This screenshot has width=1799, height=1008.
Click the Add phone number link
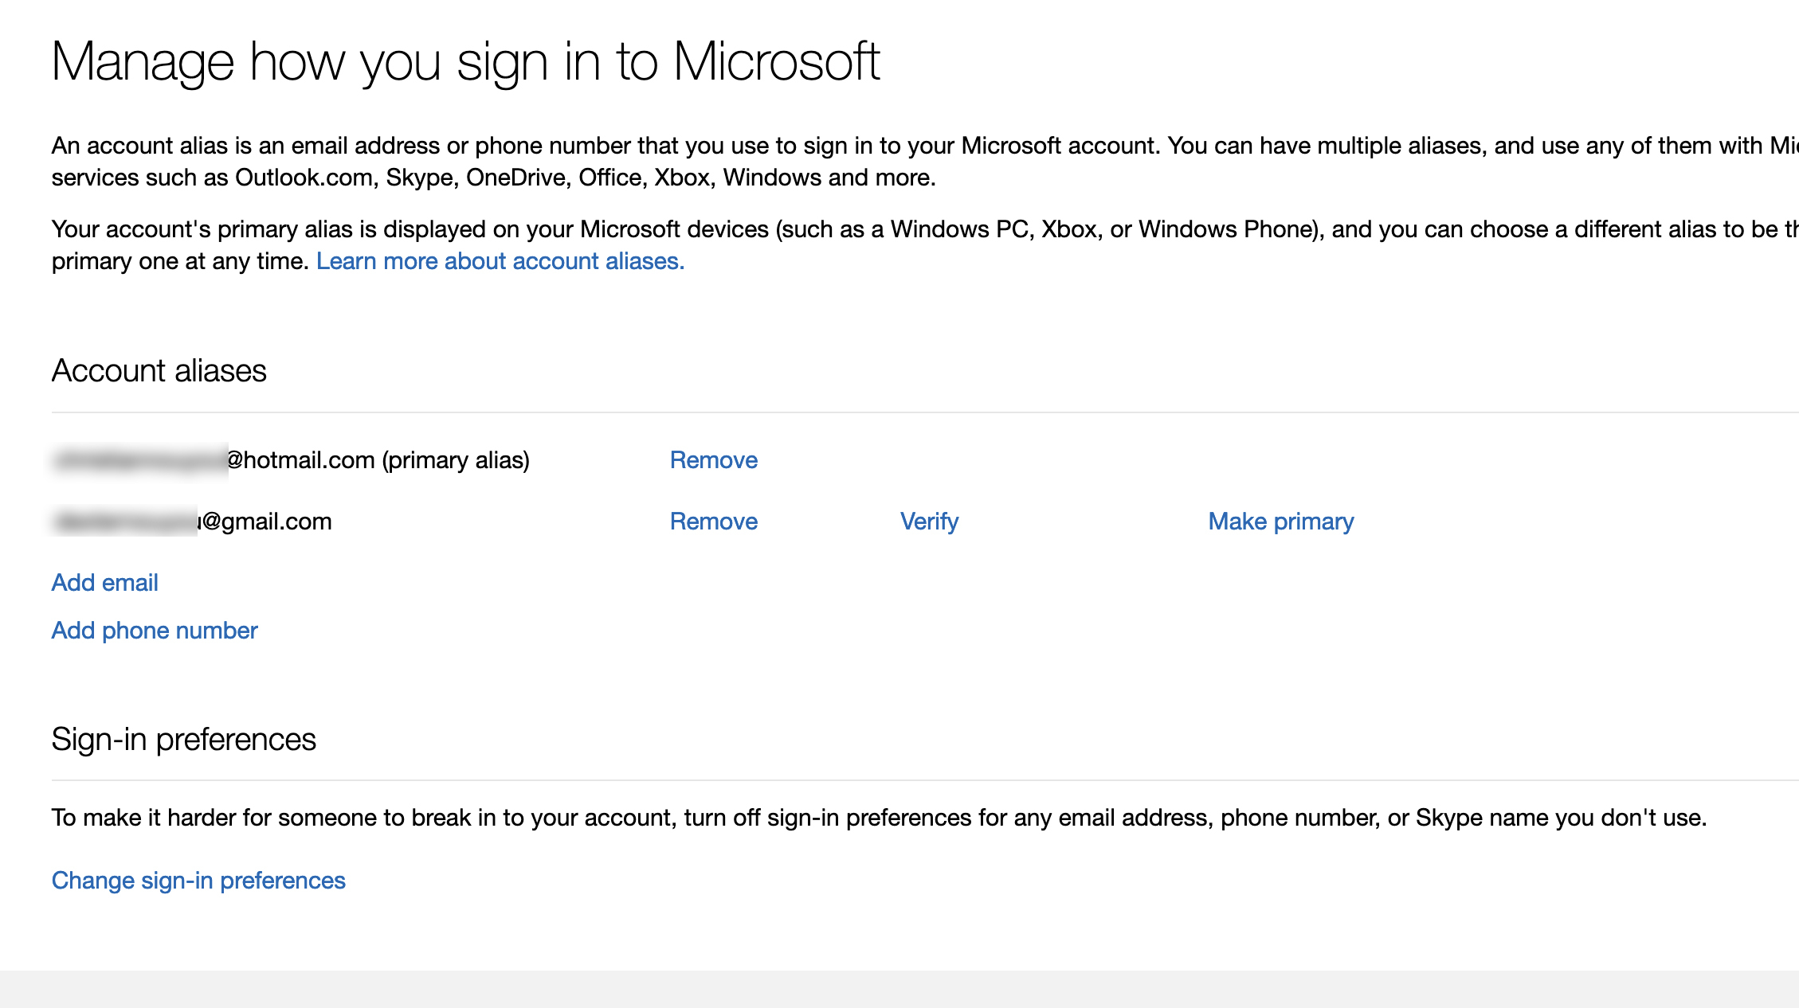[x=155, y=630]
